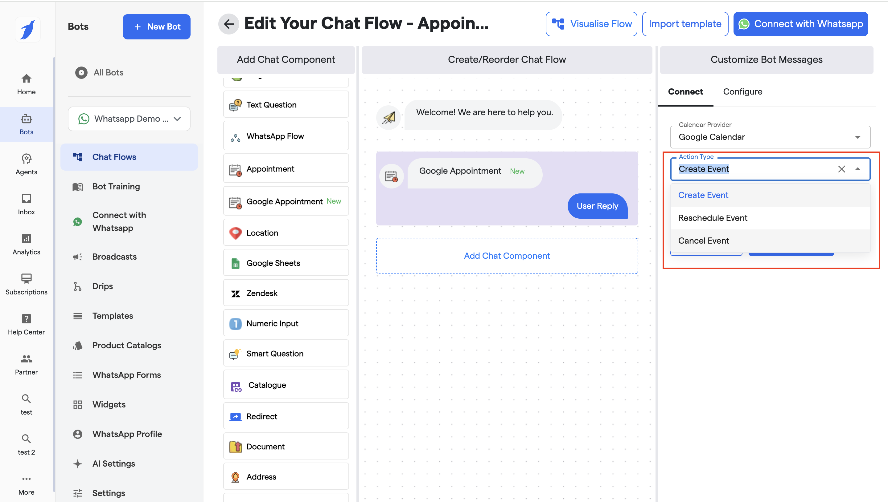Switch to the Configure tab
The height and width of the screenshot is (502, 888).
pos(742,92)
